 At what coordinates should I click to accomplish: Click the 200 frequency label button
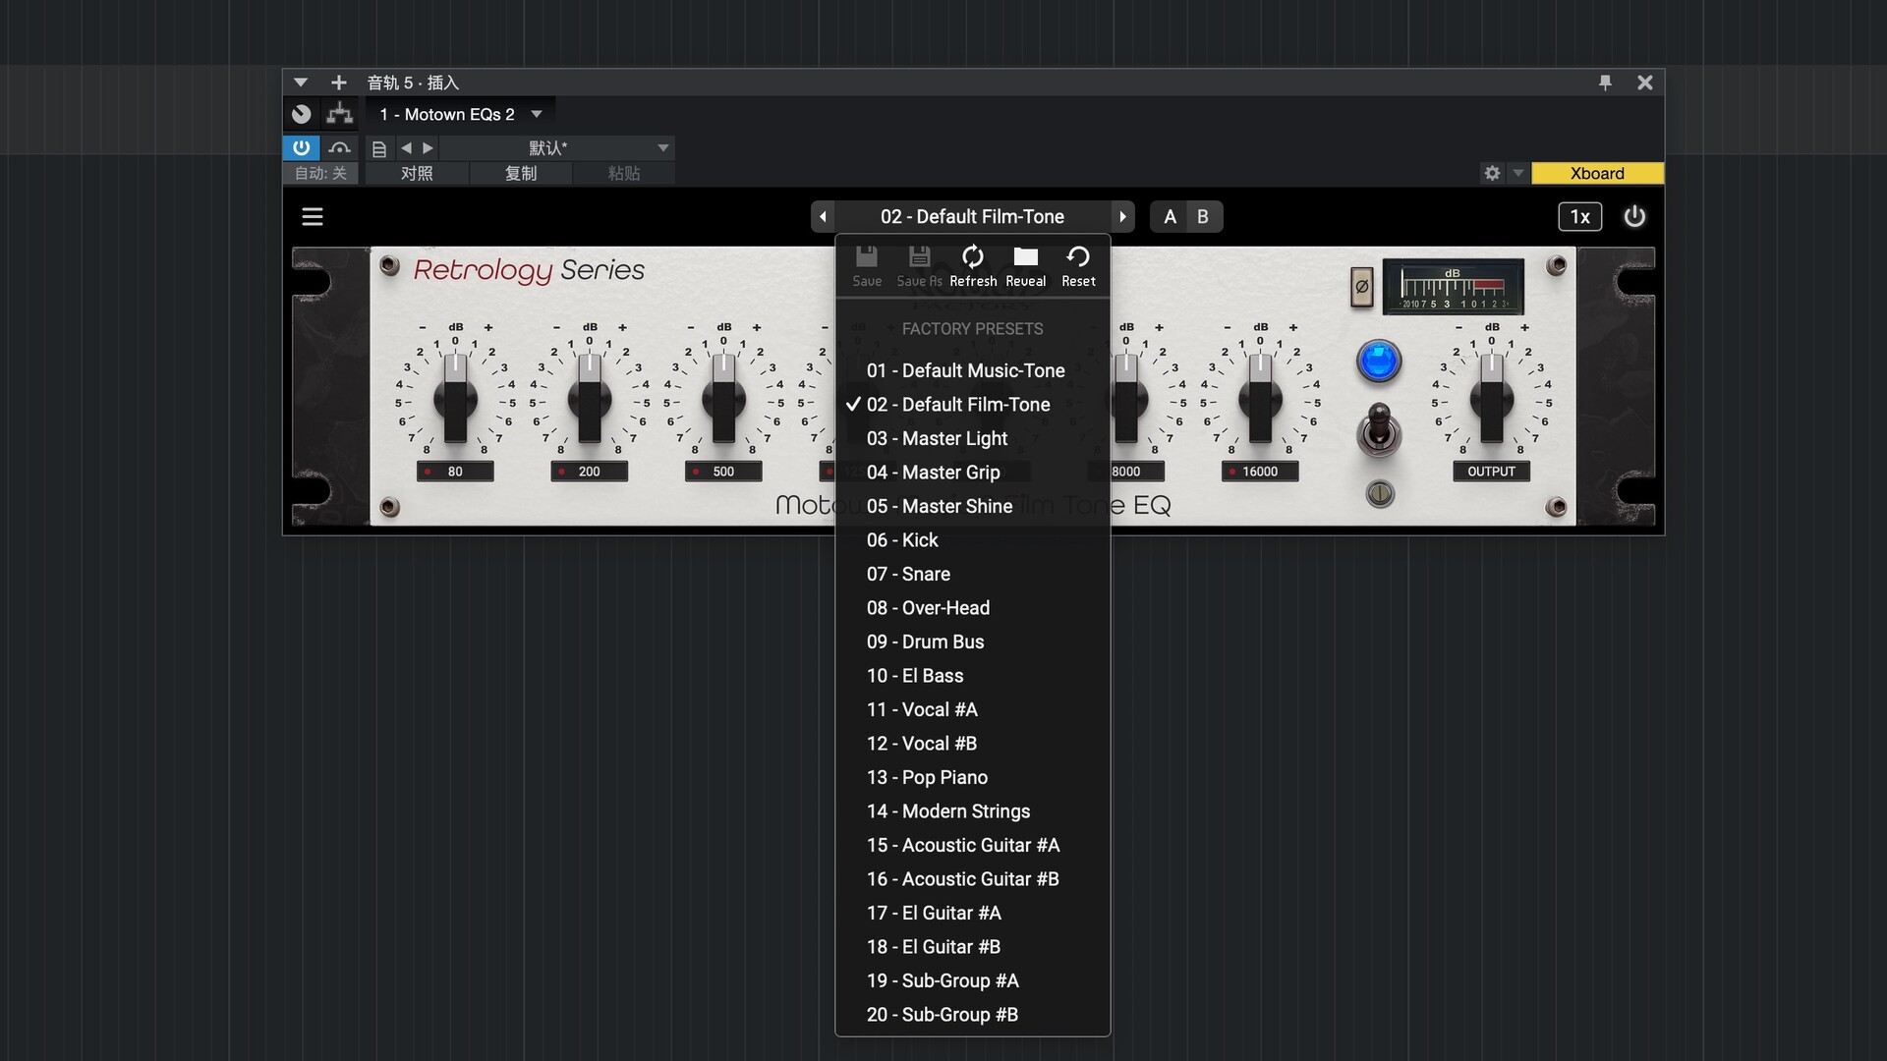coord(589,472)
